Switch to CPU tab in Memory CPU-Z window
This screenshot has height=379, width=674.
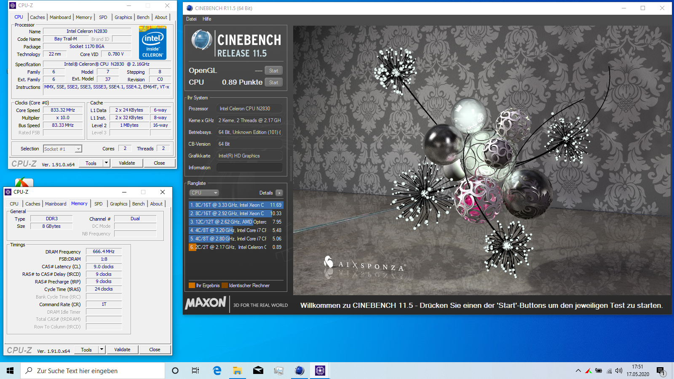(x=14, y=204)
